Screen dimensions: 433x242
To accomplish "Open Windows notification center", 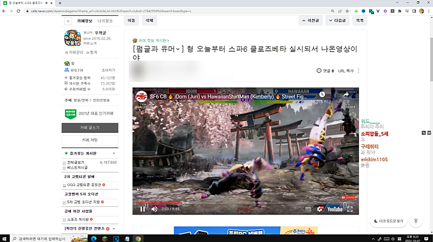I will click(x=426, y=239).
